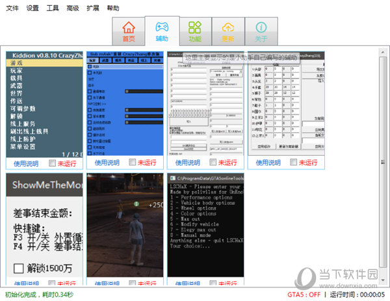Toggle 未运行 checkbox under Kiddion tool
390x301 pixels.
click(52, 163)
